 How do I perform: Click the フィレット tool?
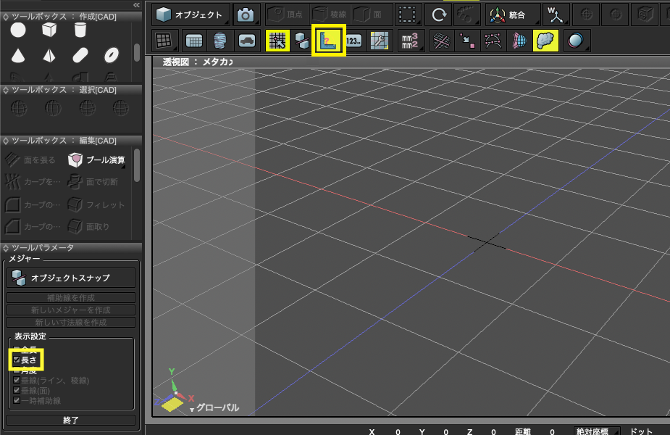click(96, 205)
